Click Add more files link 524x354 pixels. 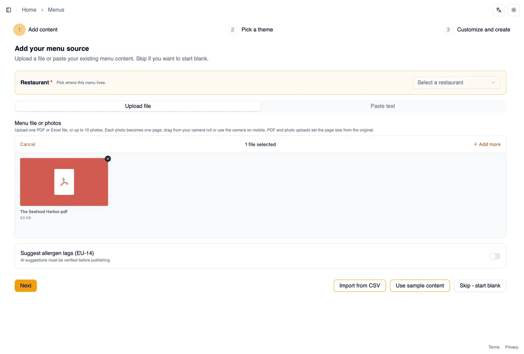point(487,144)
